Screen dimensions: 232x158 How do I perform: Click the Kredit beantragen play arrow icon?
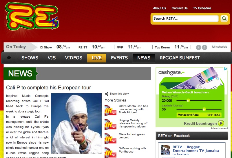(x=221, y=123)
